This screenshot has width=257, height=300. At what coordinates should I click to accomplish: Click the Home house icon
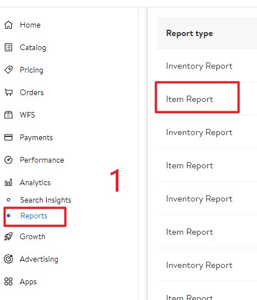pyautogui.click(x=8, y=25)
